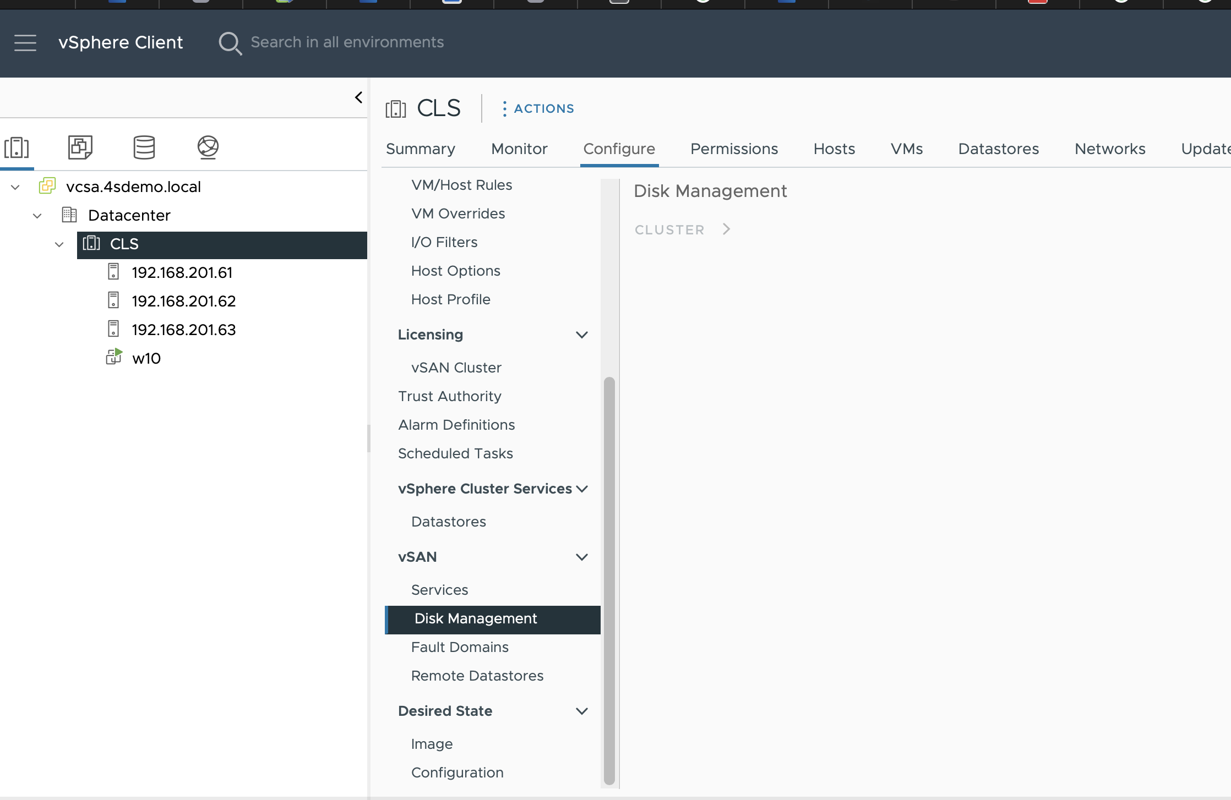The image size is (1231, 800).
Task: Open the Storage inventory view icon
Action: coord(144,147)
